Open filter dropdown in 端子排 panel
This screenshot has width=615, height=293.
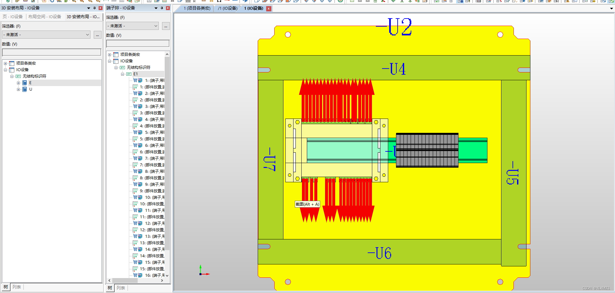(156, 26)
